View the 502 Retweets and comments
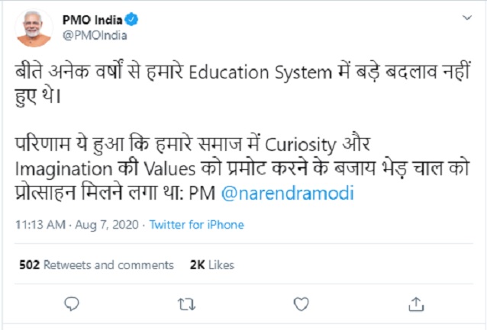The image size is (487, 330). (96, 265)
